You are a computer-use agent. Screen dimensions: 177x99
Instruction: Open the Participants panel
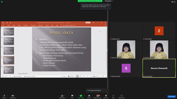(62, 96)
